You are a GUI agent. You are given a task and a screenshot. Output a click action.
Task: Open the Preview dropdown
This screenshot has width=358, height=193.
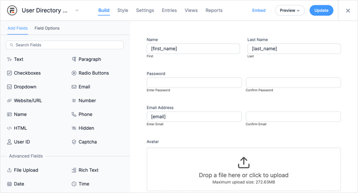coord(290,11)
